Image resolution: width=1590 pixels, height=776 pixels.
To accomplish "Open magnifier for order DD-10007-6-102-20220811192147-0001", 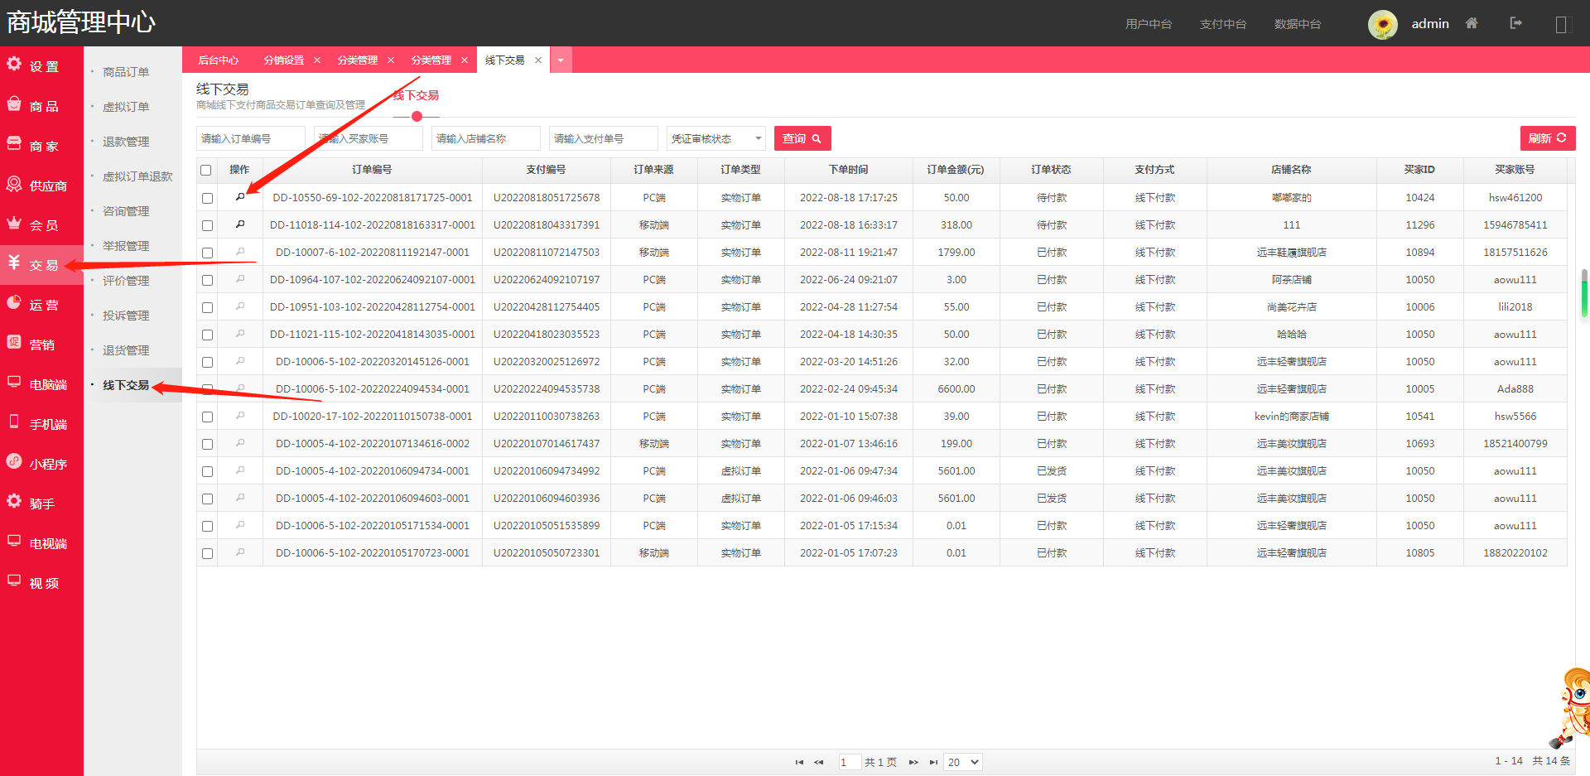I will coord(240,252).
